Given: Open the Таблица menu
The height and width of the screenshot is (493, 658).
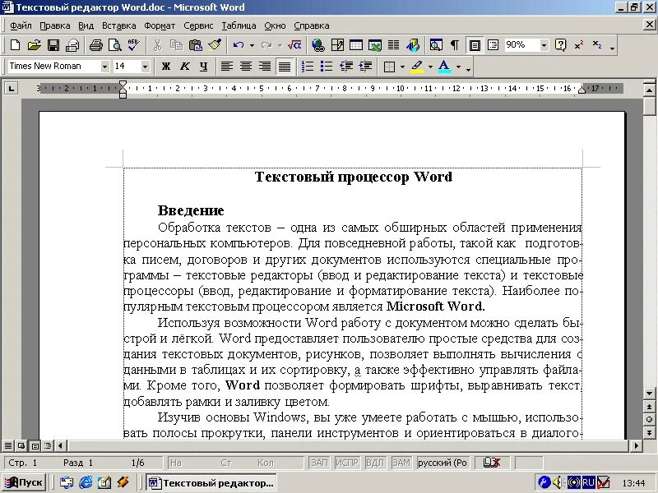Looking at the screenshot, I should coord(239,25).
